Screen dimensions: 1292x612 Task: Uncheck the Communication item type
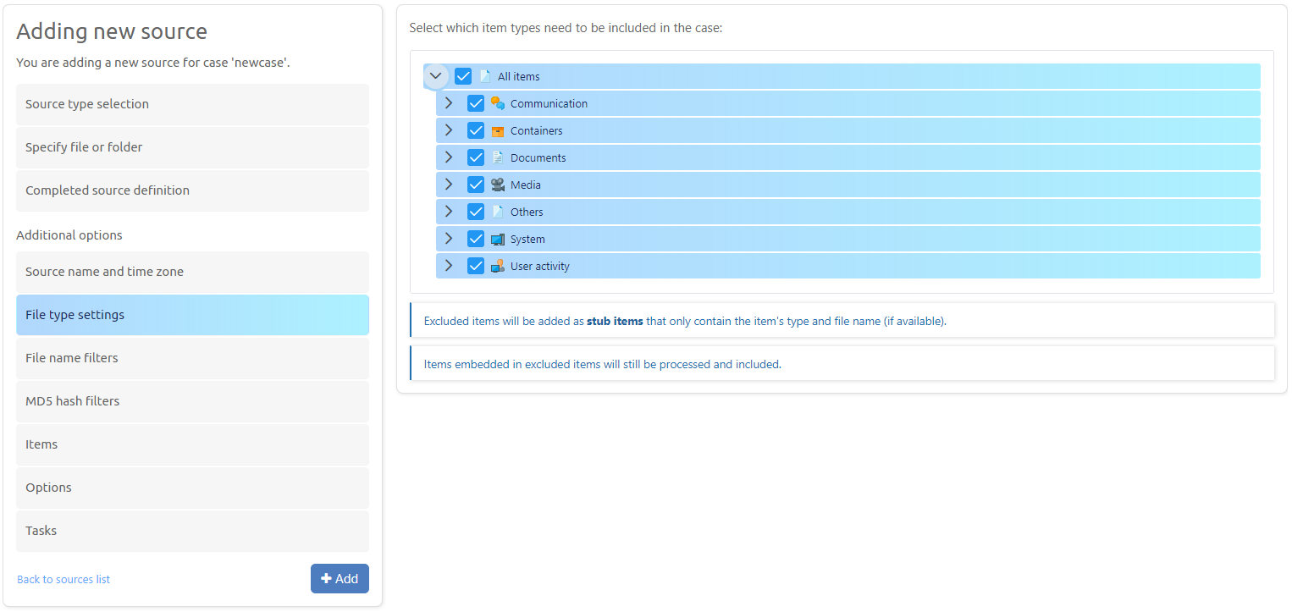(x=476, y=102)
